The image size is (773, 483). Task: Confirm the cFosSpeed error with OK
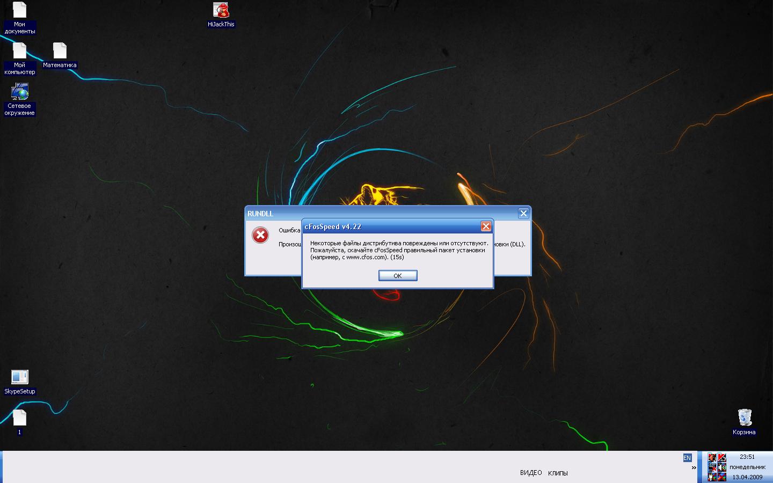click(398, 275)
